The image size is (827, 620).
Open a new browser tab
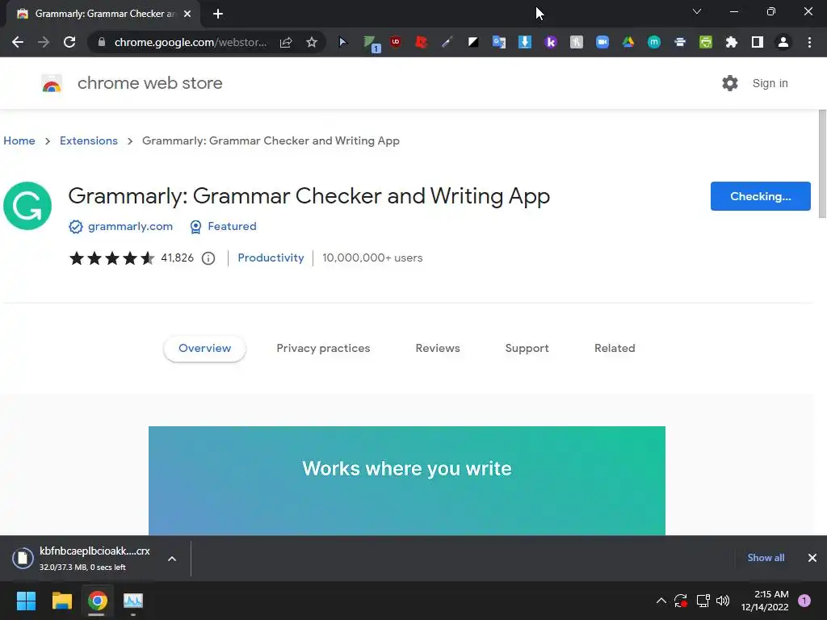218,14
